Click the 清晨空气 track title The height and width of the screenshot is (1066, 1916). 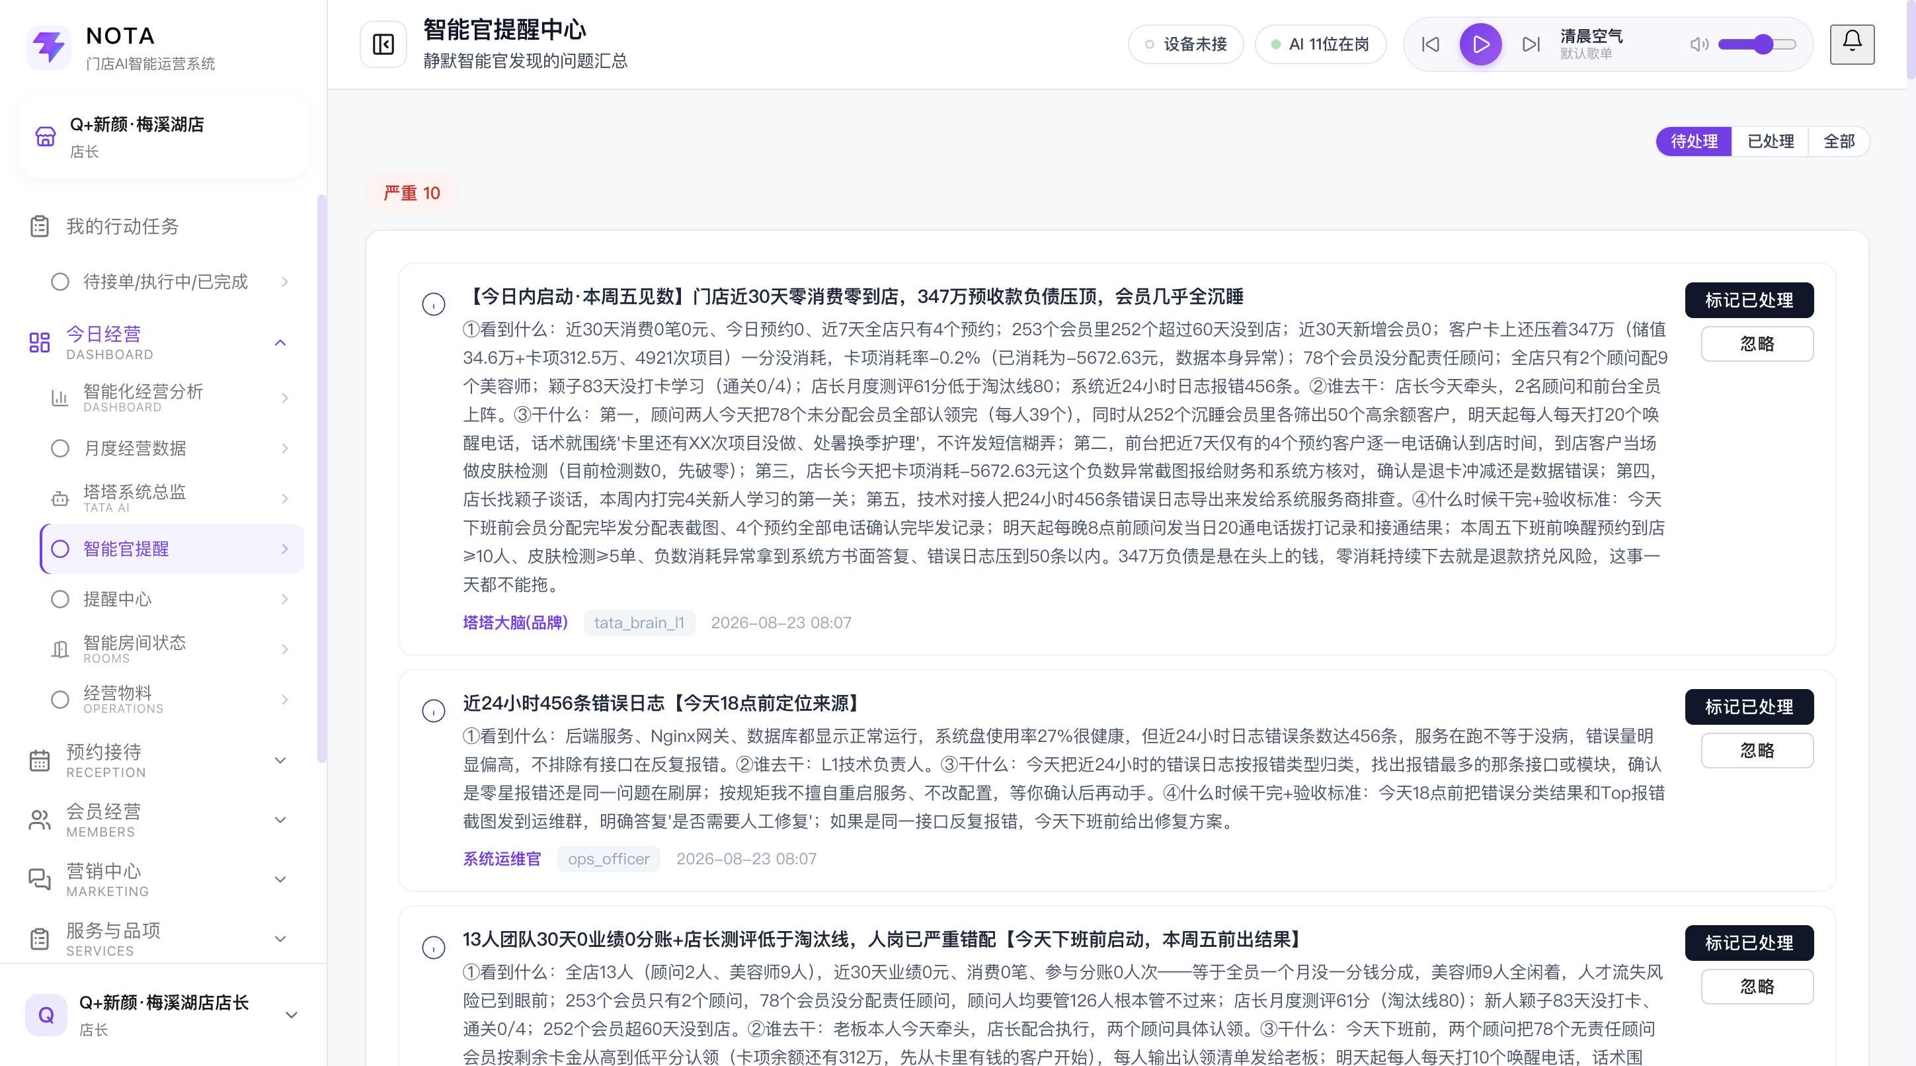click(x=1591, y=36)
